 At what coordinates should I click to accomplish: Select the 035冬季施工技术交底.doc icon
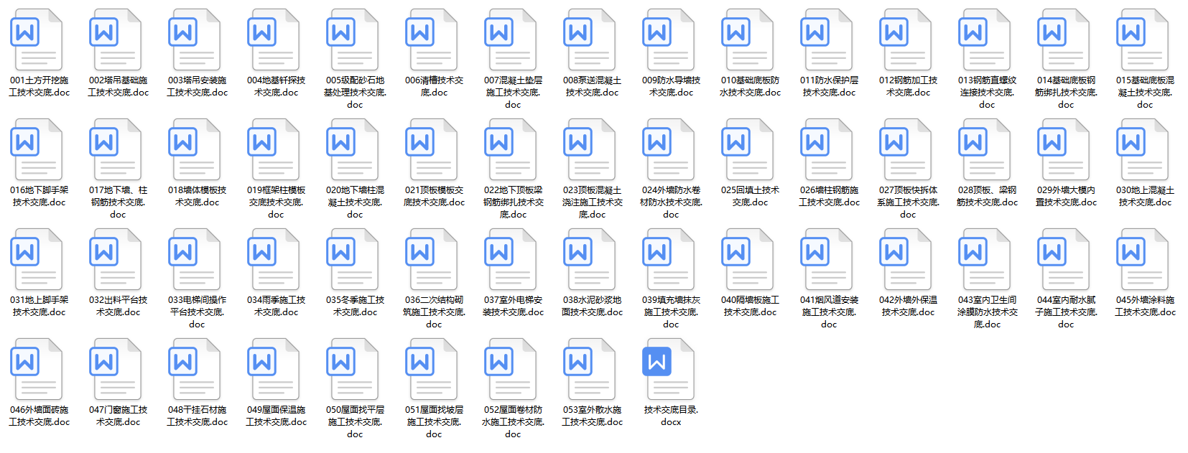pyautogui.click(x=352, y=259)
